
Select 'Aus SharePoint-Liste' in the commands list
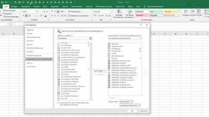click(x=68, y=84)
